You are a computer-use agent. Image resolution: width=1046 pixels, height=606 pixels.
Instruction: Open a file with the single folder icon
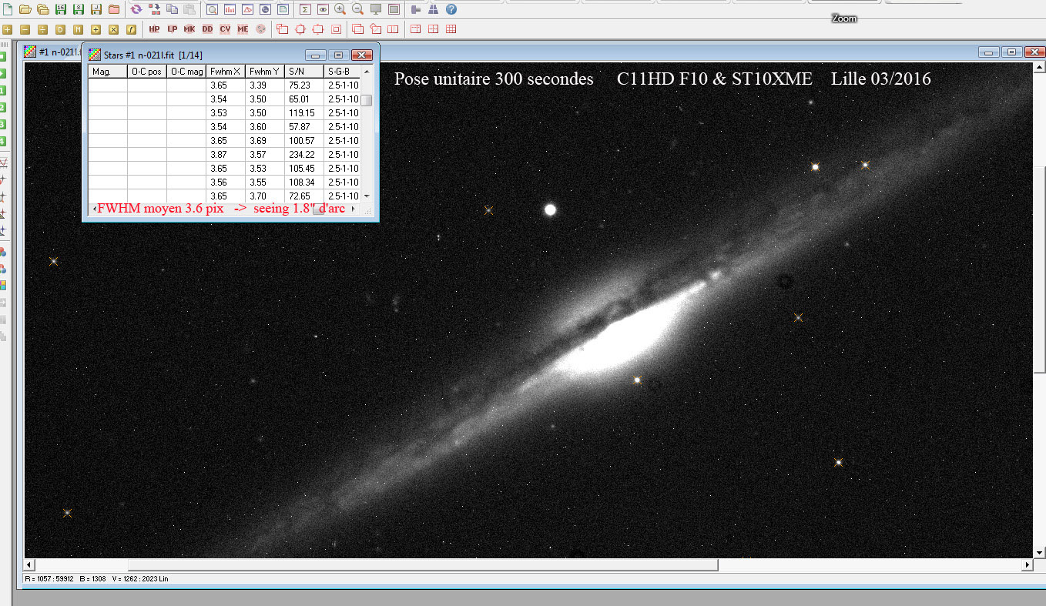tap(25, 9)
